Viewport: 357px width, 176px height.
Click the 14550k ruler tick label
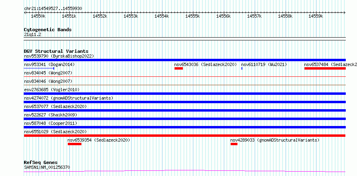39,16
